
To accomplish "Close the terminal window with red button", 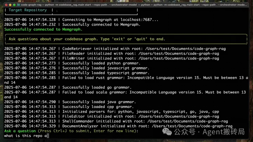I will (x=6, y=5).
